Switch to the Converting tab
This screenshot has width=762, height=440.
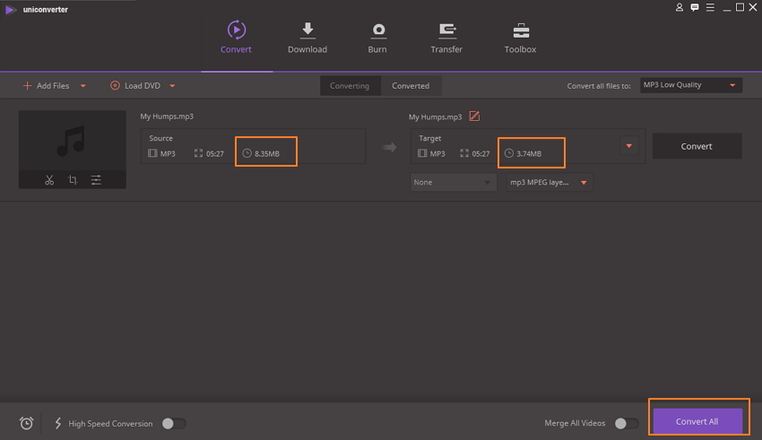coord(350,85)
